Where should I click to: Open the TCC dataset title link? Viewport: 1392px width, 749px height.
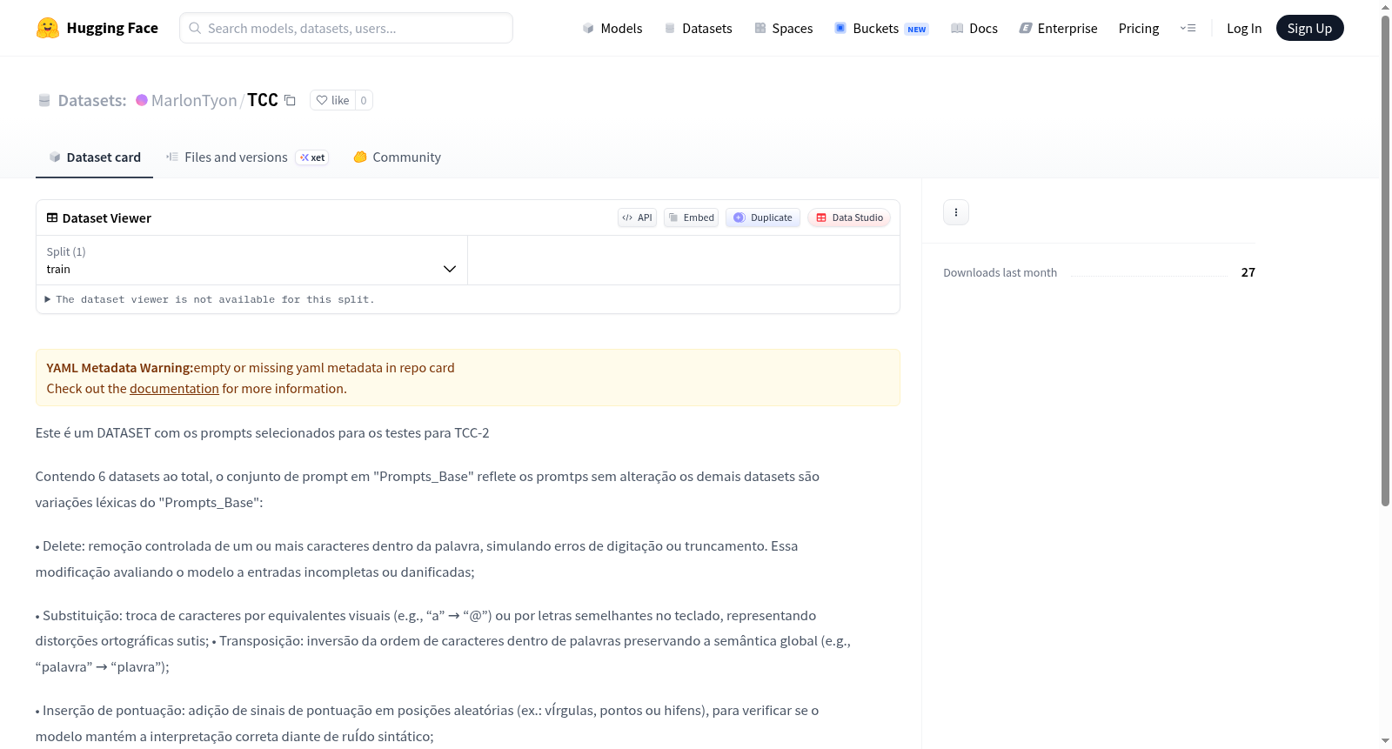pos(263,100)
